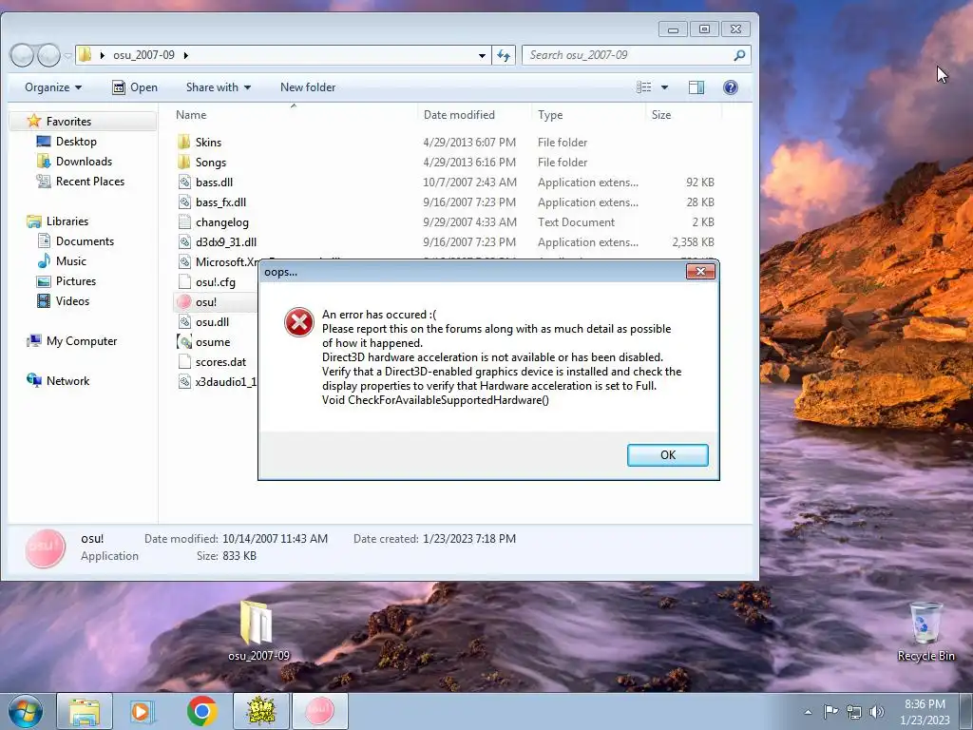Select the bass.dll file
The height and width of the screenshot is (730, 973).
coord(205,182)
